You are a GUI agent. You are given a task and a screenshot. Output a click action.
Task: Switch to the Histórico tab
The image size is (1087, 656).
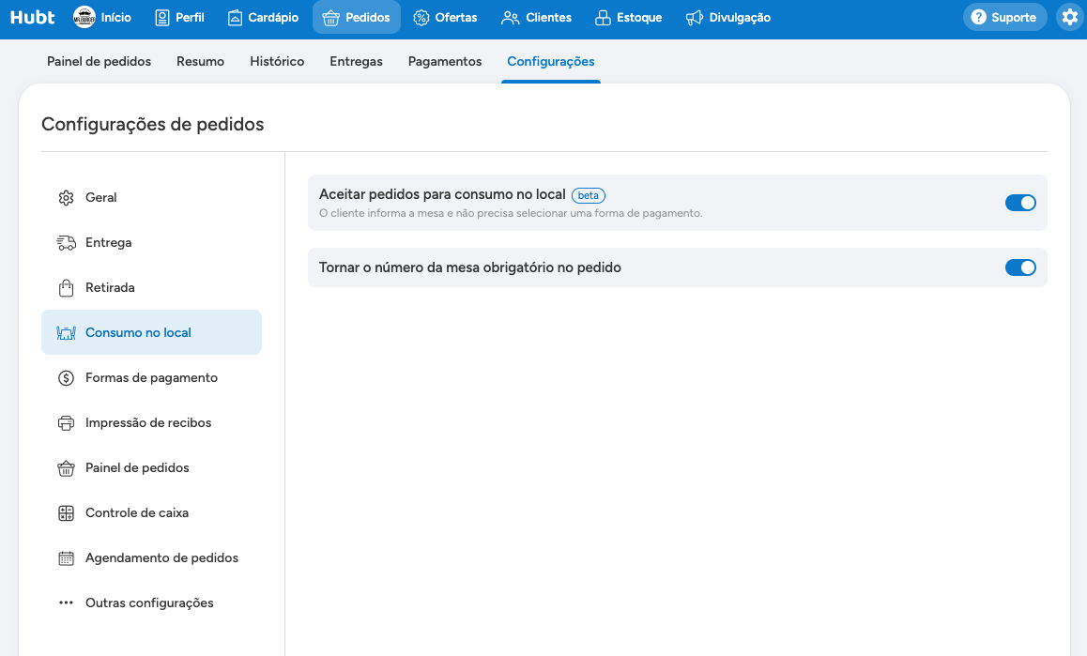coord(277,61)
